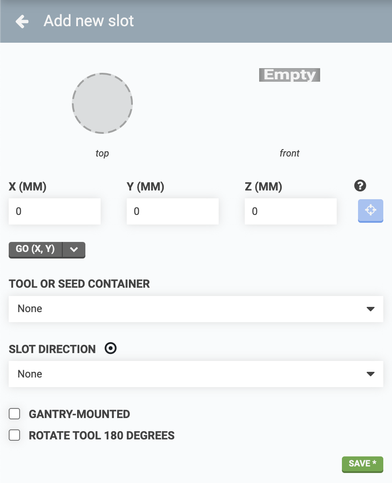Focus the Z (MM) input field
Viewport: 392px width, 483px height.
click(x=291, y=211)
